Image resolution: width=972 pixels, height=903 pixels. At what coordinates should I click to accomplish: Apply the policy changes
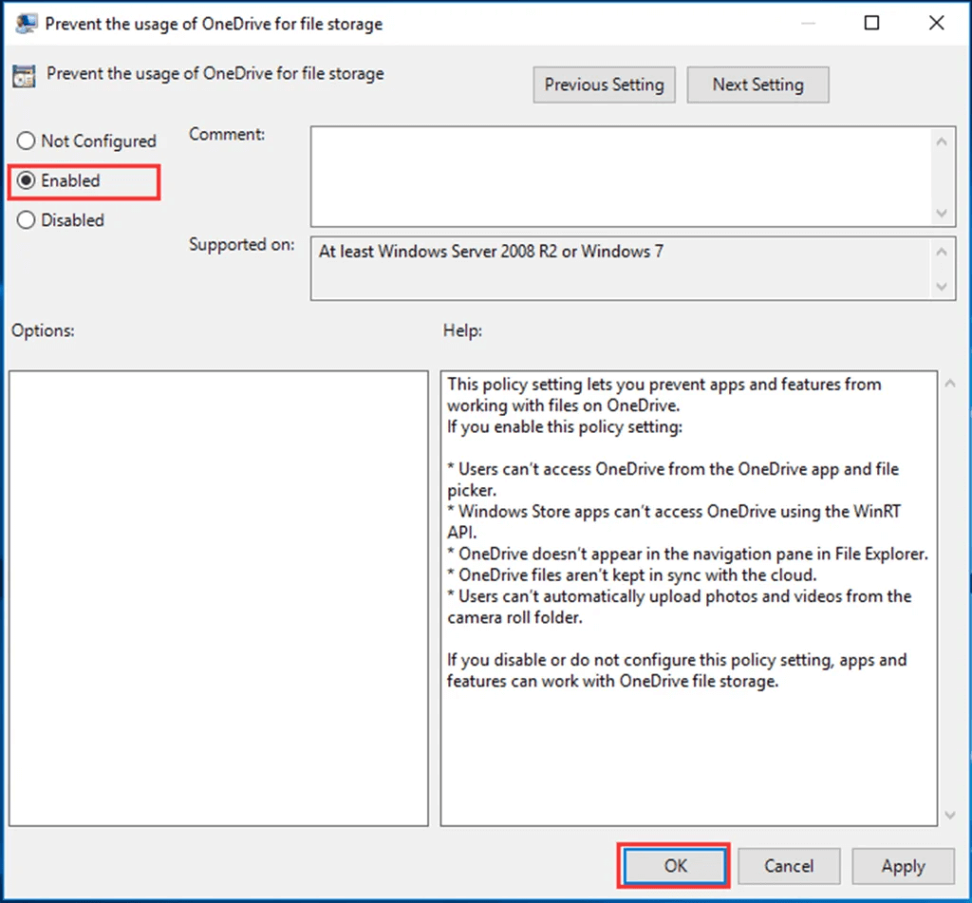[903, 865]
